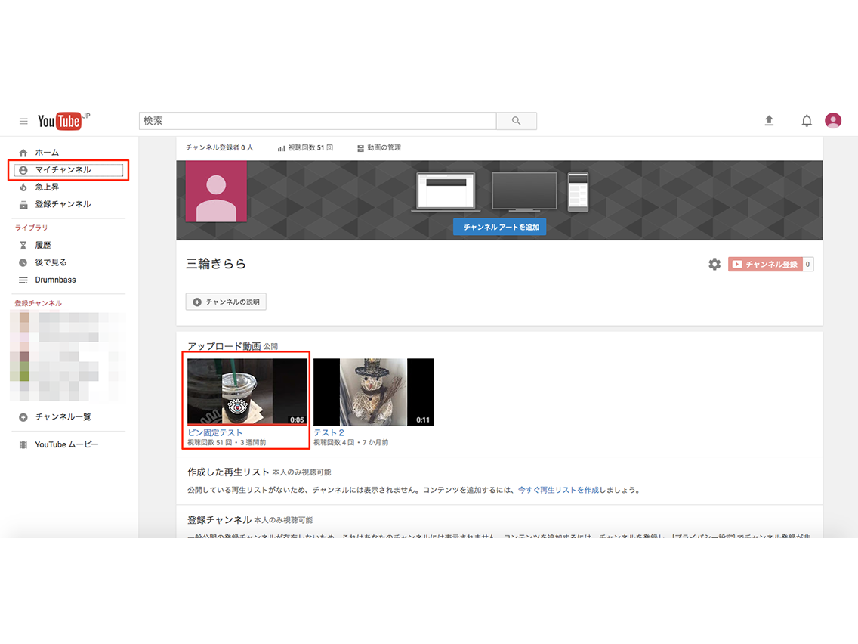858x644 pixels.
Task: Click the home icon in sidebar
Action: coord(23,153)
